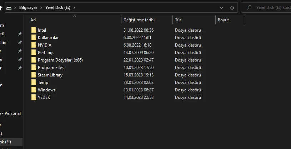Expand chevron before Bilgisayar breadcrumb

click(15, 7)
